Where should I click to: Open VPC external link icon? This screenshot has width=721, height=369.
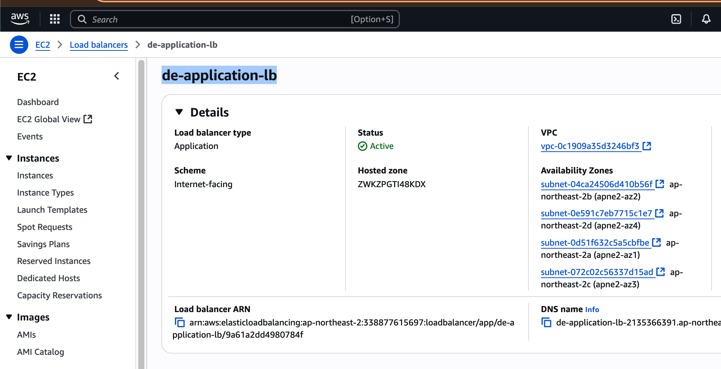[647, 146]
